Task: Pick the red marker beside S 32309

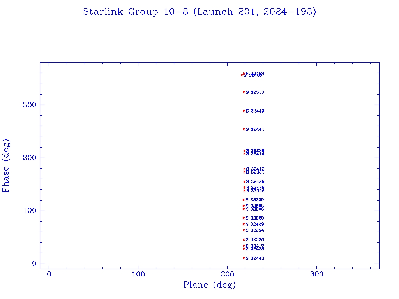Action: (244, 200)
